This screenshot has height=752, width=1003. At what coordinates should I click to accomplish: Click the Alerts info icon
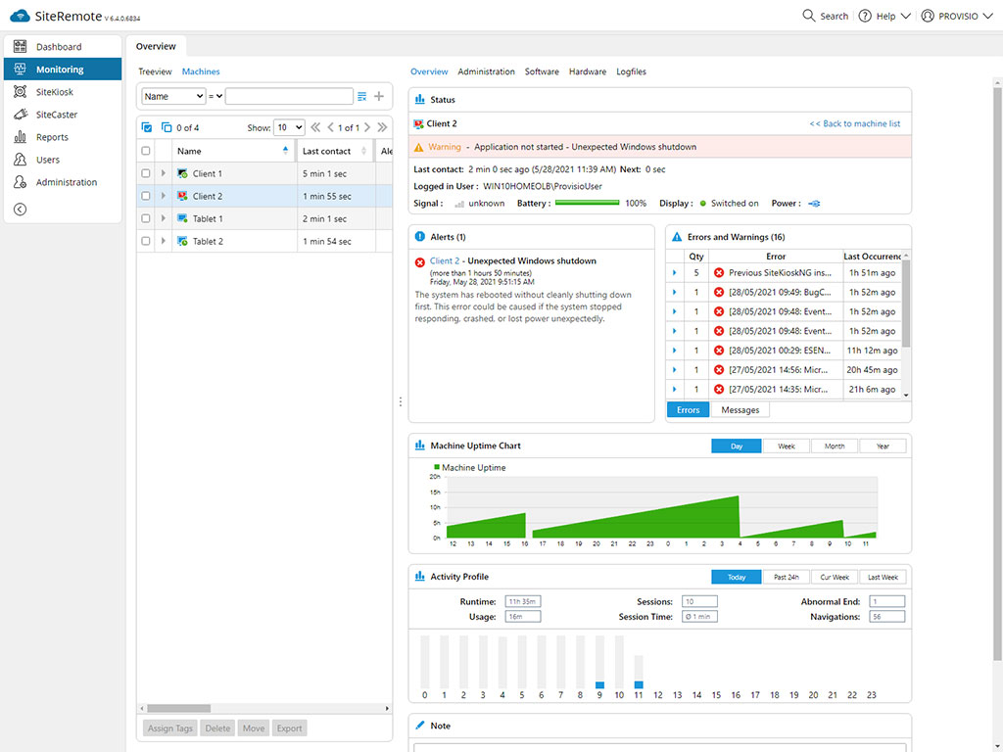coord(419,237)
